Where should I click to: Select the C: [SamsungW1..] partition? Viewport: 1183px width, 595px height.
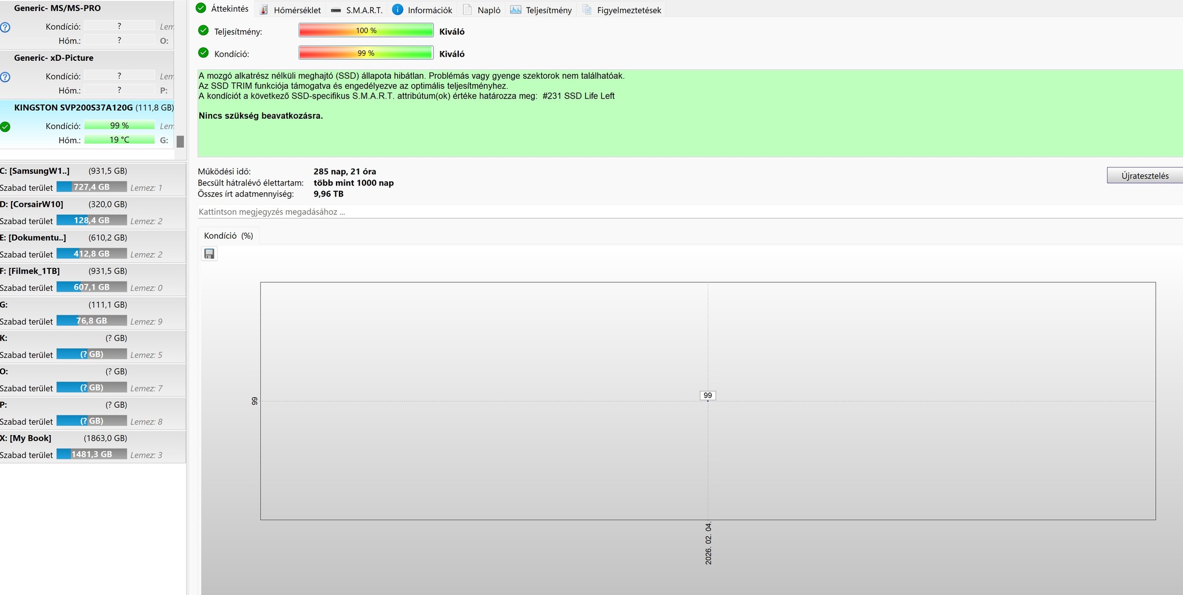(93, 179)
